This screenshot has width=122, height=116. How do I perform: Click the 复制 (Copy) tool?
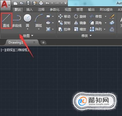(x=64, y=23)
